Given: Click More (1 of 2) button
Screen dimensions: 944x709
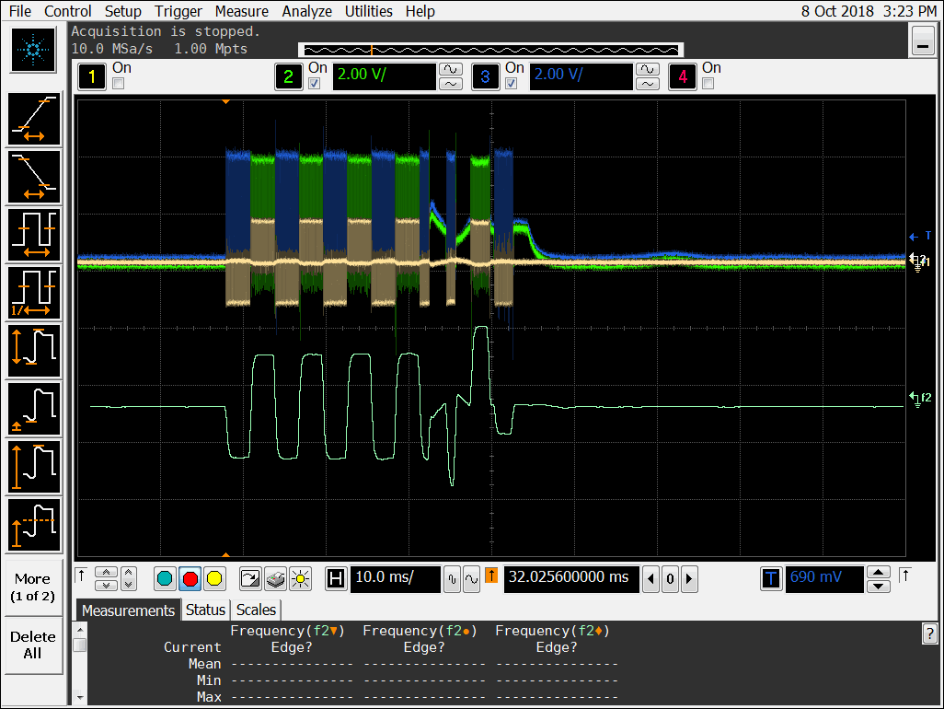Looking at the screenshot, I should pyautogui.click(x=33, y=587).
